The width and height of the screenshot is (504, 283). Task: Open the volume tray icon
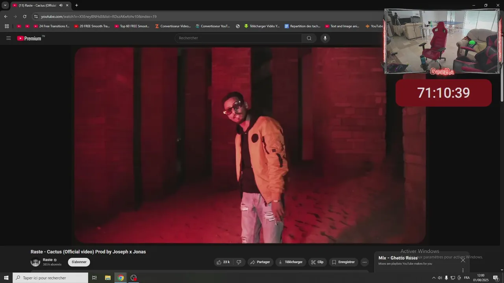pos(440,278)
